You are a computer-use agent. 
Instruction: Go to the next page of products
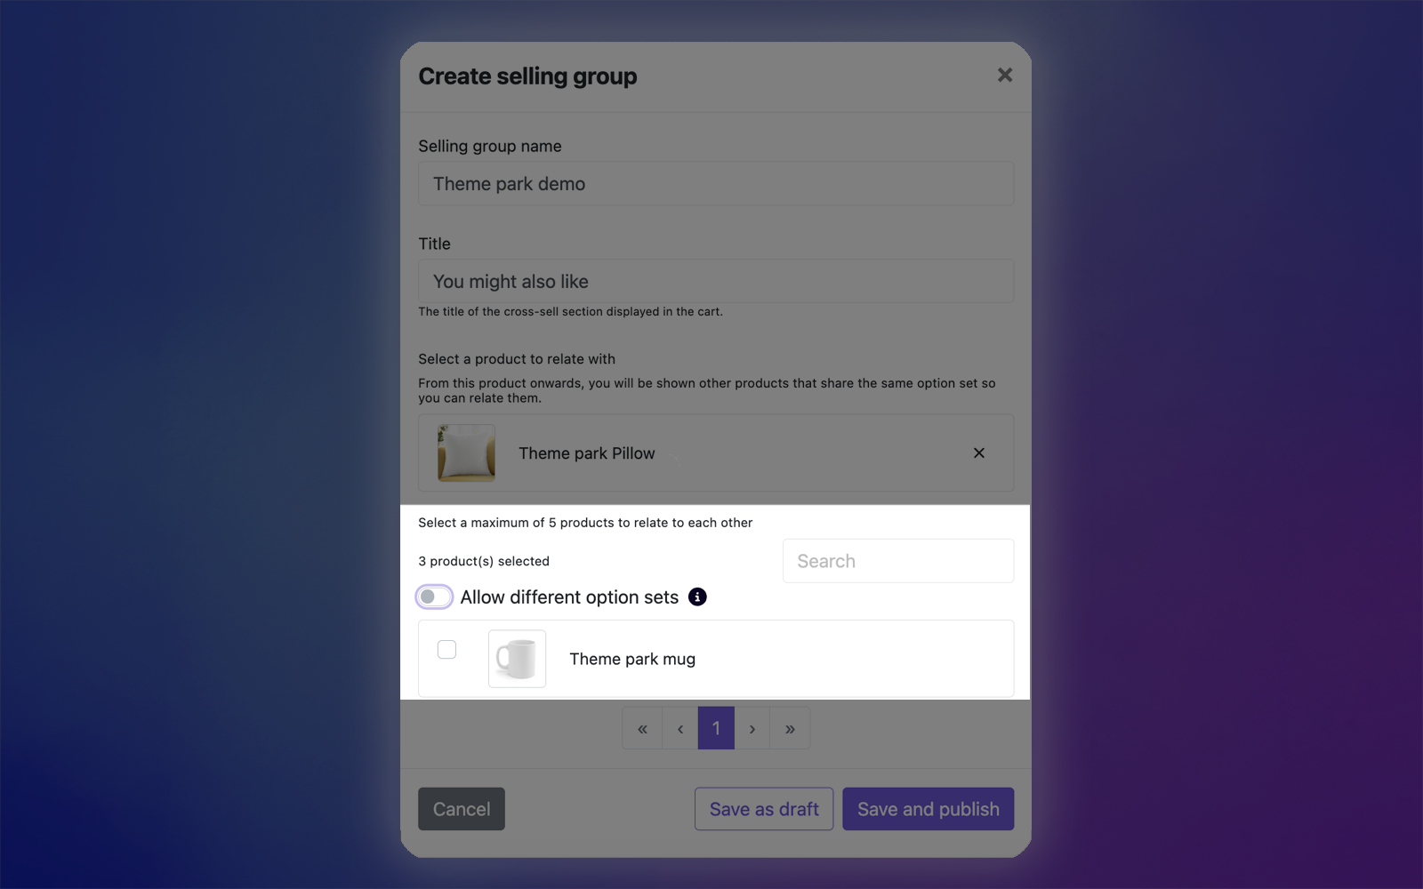(752, 728)
